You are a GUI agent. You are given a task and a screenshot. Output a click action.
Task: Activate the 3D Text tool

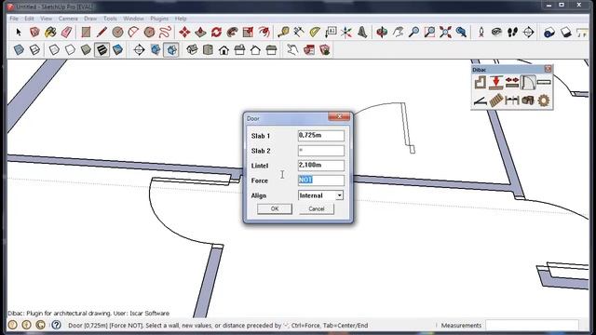click(362, 33)
